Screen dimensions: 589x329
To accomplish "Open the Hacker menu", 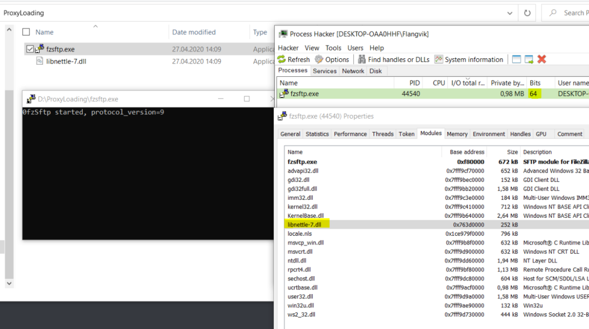I will point(288,47).
